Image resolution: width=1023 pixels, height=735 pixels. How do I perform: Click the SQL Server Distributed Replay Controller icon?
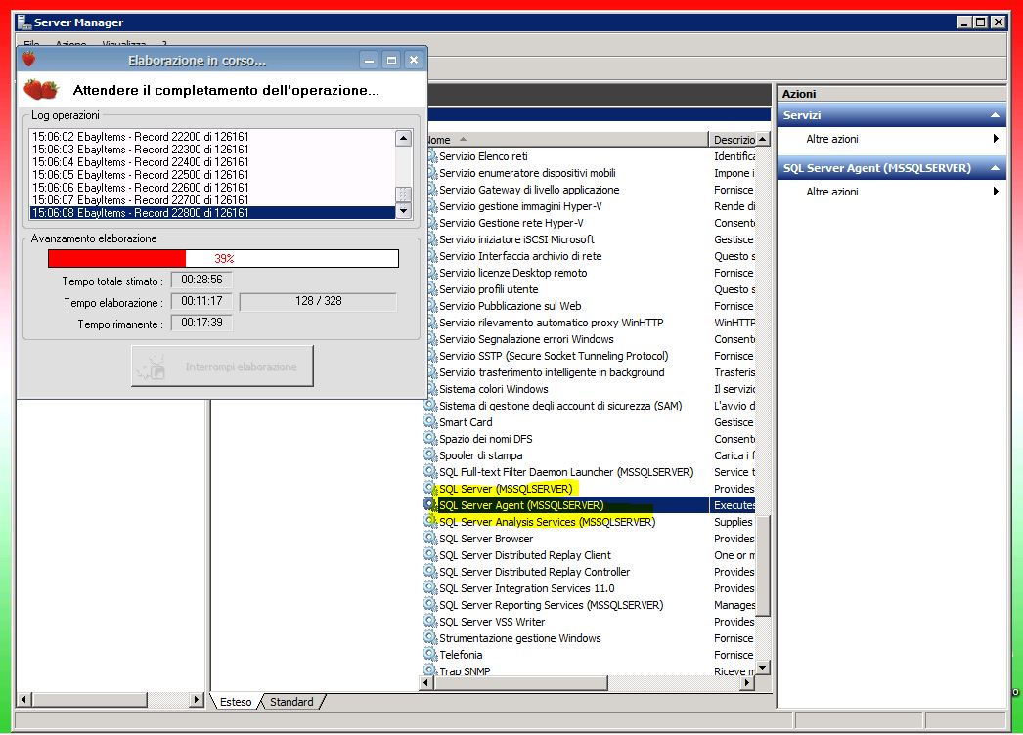point(429,572)
